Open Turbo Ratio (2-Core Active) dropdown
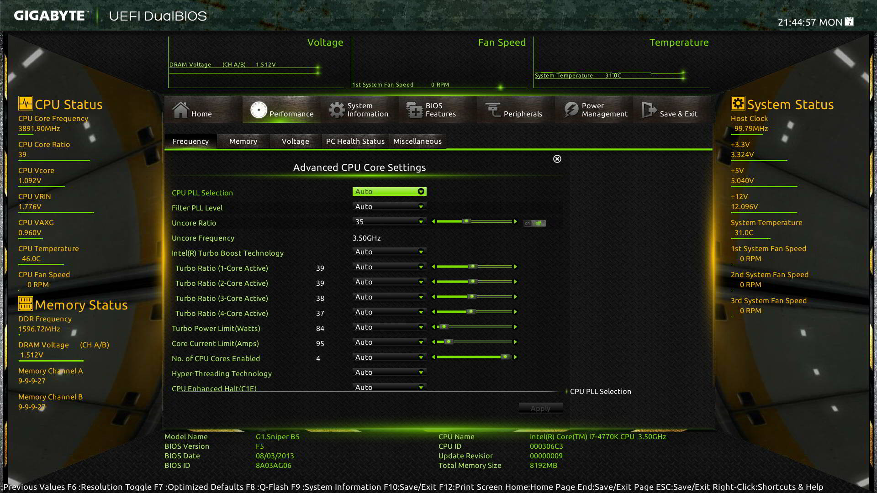This screenshot has width=877, height=493. pos(390,282)
